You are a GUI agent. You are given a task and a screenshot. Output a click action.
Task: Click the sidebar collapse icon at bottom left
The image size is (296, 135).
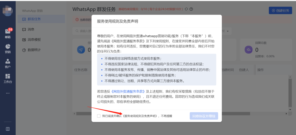tap(8, 129)
